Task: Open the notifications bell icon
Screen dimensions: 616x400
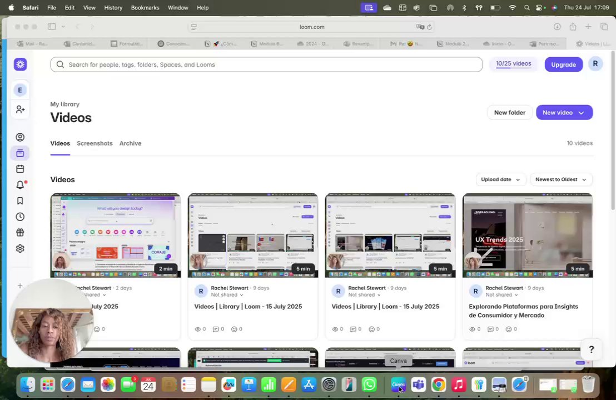Action: (x=20, y=185)
